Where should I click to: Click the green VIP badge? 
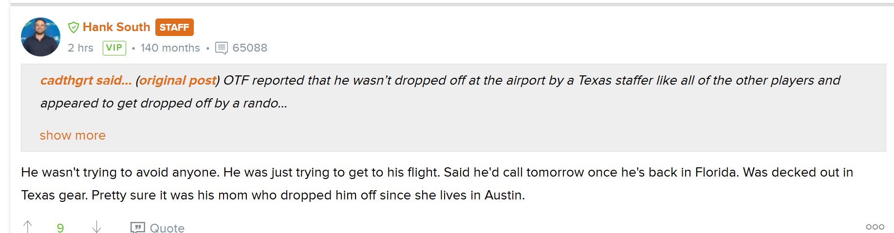pos(114,48)
